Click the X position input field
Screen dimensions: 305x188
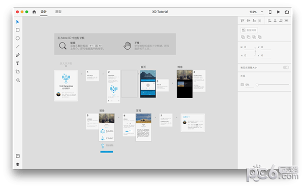tap(266, 47)
